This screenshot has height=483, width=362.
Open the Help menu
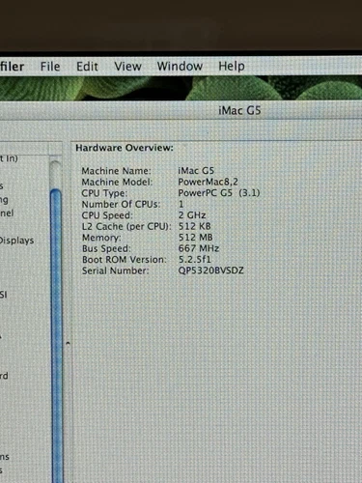click(232, 67)
